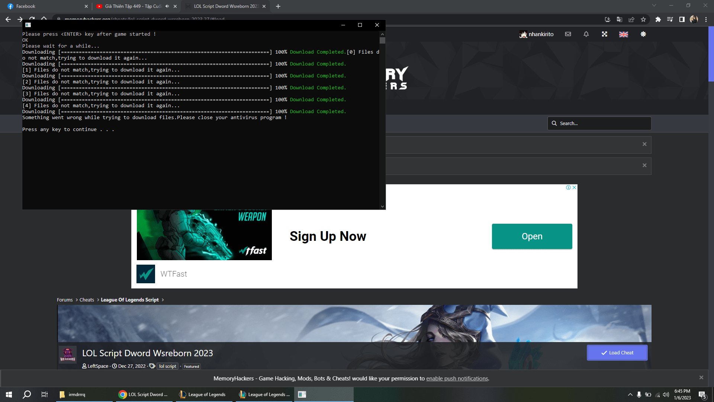Click the WTFast weapon ad image

point(204,235)
